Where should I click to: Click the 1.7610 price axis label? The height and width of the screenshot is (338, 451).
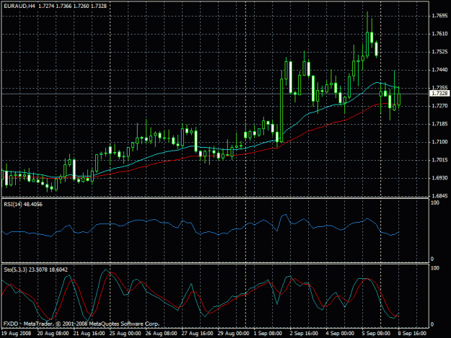[439, 34]
